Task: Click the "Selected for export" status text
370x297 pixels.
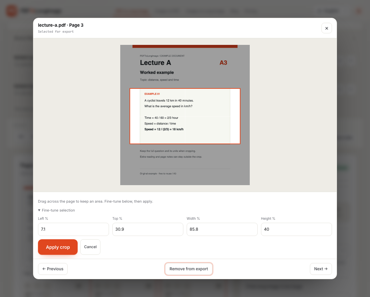Action: point(56,32)
